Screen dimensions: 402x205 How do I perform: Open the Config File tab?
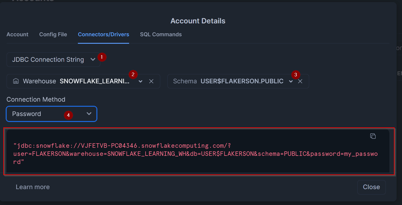point(53,34)
